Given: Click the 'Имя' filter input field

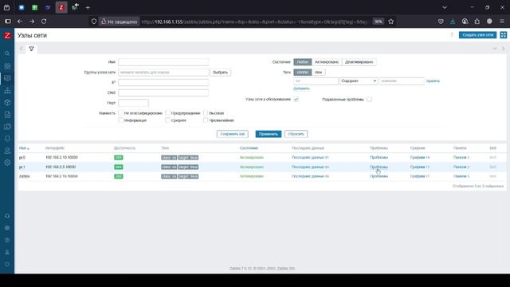Looking at the screenshot, I should 163,62.
